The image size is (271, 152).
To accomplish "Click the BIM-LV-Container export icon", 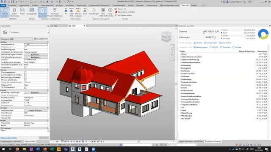I will pyautogui.click(x=78, y=11).
